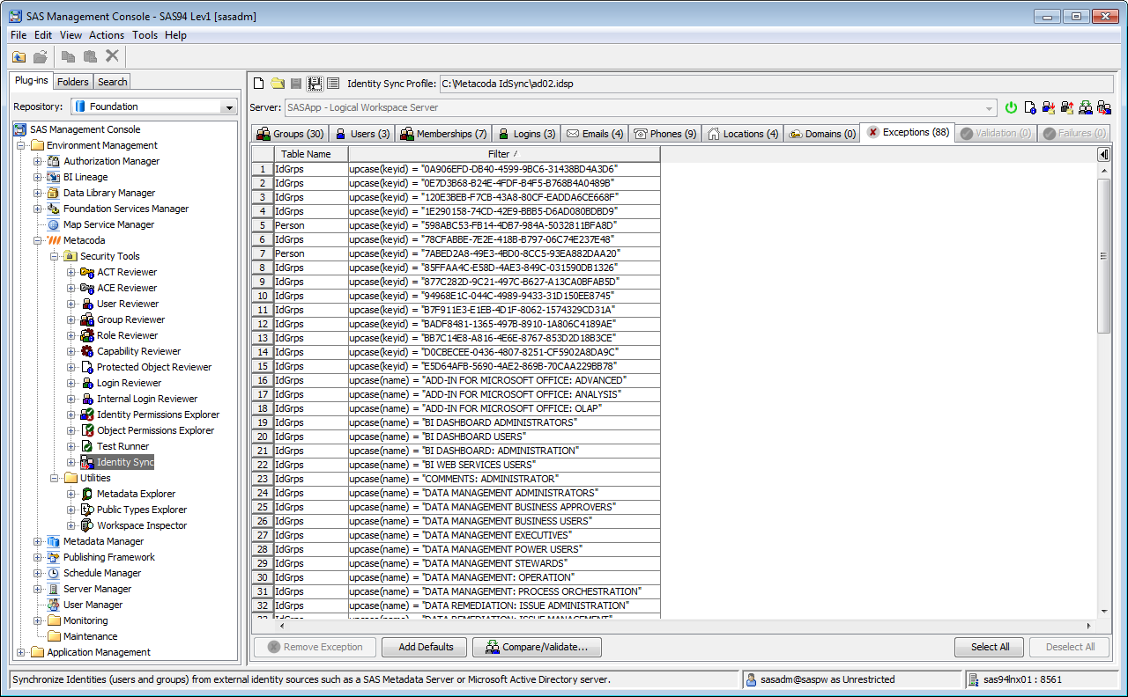Create a new Identity Sync Profile
The height and width of the screenshot is (697, 1128).
point(259,84)
